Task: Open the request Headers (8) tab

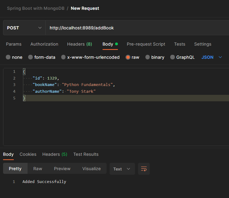Action: coord(79,44)
